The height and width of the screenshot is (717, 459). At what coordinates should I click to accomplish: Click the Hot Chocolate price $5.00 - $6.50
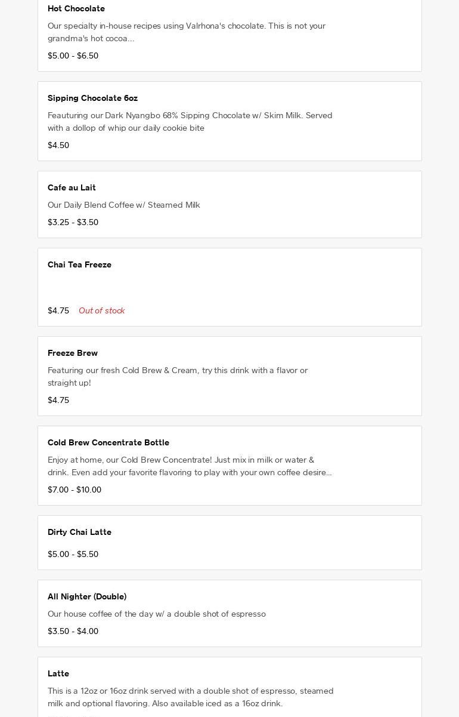coord(73,56)
